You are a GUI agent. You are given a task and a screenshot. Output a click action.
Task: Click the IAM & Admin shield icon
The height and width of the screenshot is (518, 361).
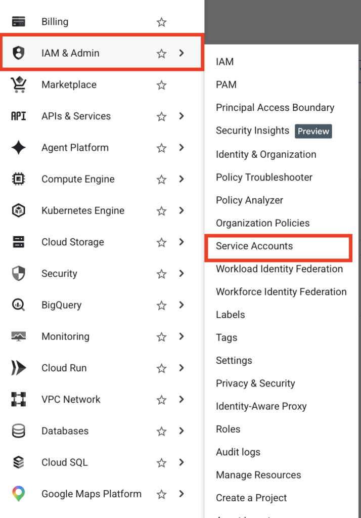point(19,53)
